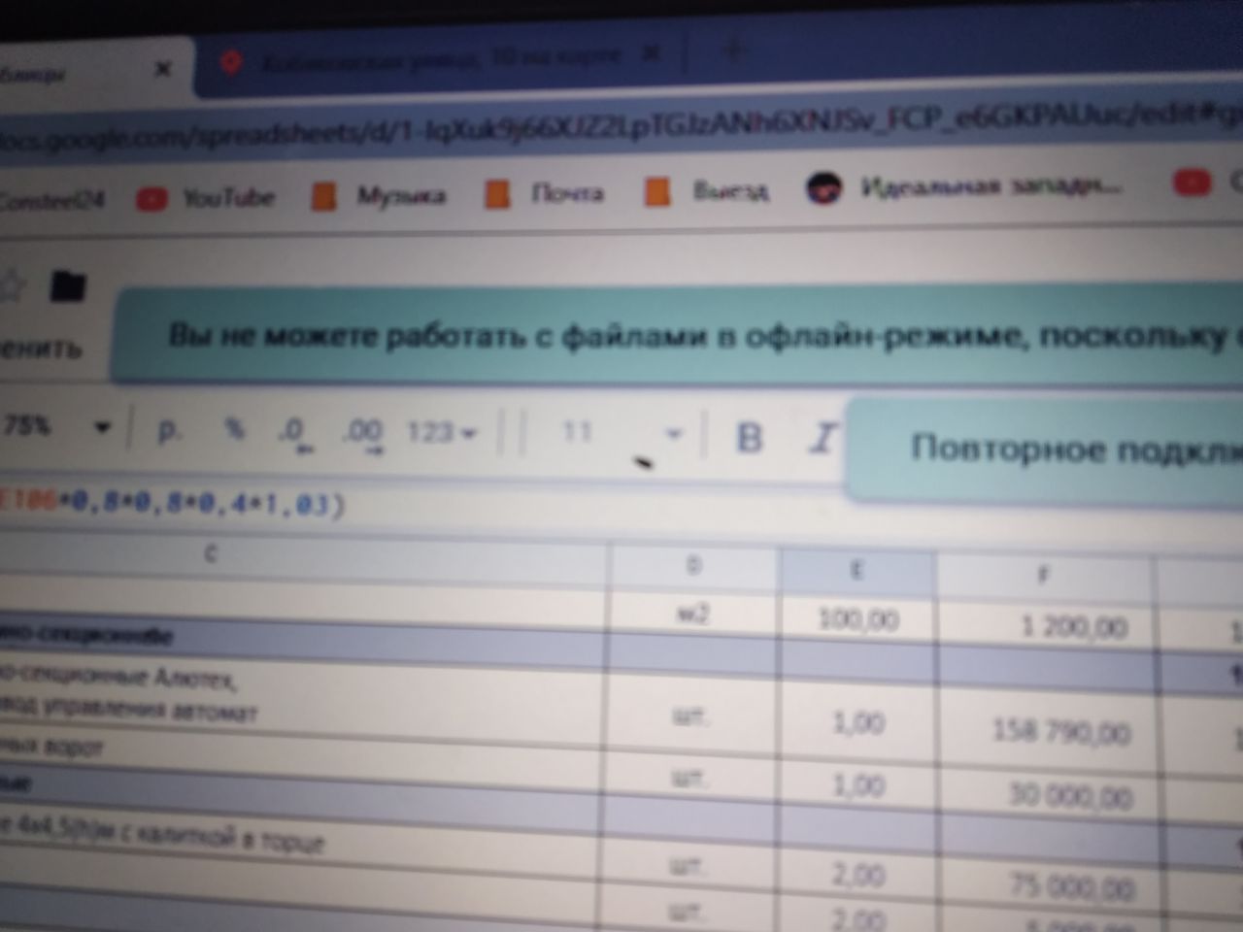The height and width of the screenshot is (932, 1243).
Task: Close the map browser tab
Action: point(653,52)
